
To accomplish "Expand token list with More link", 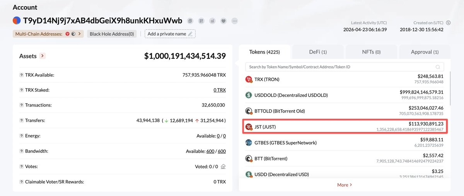I will pyautogui.click(x=345, y=185).
